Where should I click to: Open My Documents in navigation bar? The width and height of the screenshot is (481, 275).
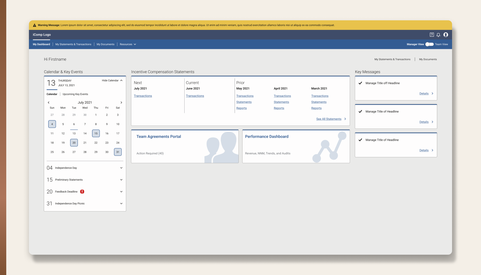point(105,44)
